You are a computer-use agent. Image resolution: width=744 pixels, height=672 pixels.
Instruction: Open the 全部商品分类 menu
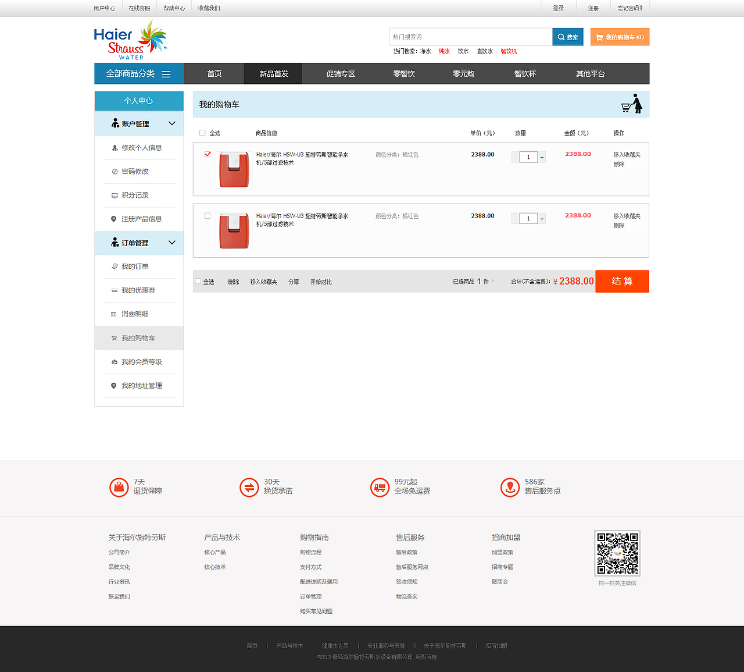(139, 73)
